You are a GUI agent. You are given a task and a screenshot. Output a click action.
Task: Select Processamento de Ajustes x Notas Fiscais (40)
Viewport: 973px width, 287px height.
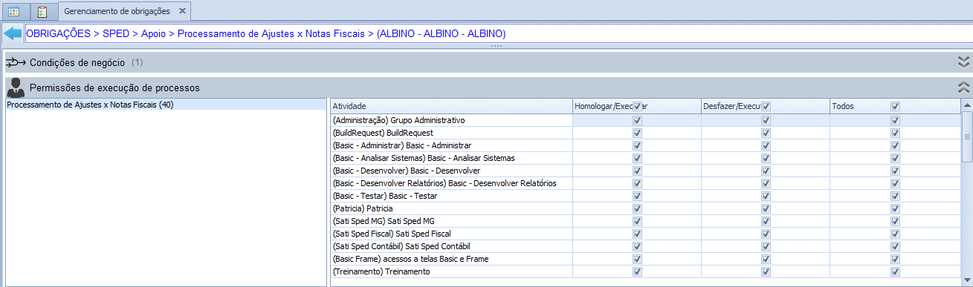click(90, 105)
